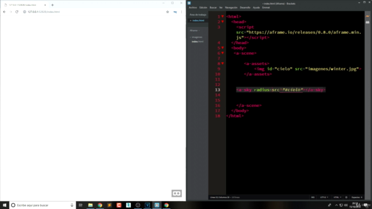Click the Windows search box
372x209 pixels.
(42, 205)
